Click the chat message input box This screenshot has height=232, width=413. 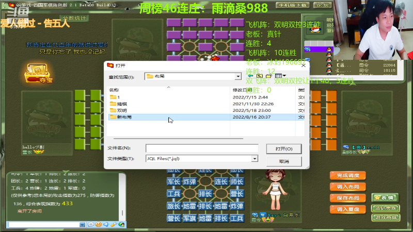coord(44,225)
